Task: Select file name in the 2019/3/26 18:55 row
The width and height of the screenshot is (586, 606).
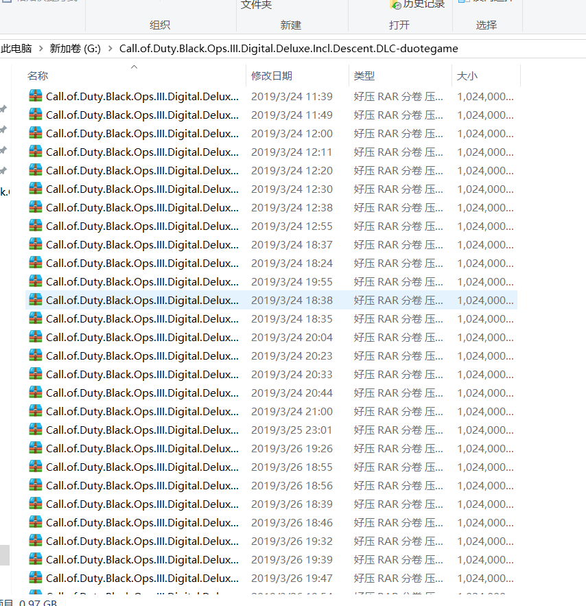Action: pos(142,467)
